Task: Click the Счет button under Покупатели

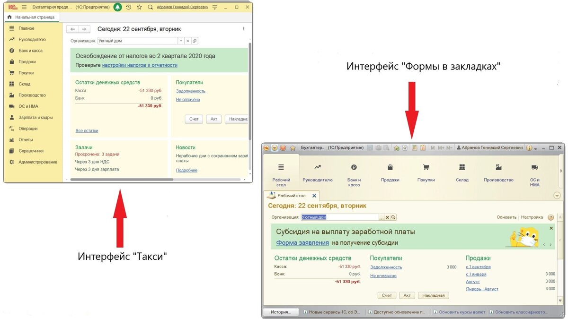Action: (194, 119)
